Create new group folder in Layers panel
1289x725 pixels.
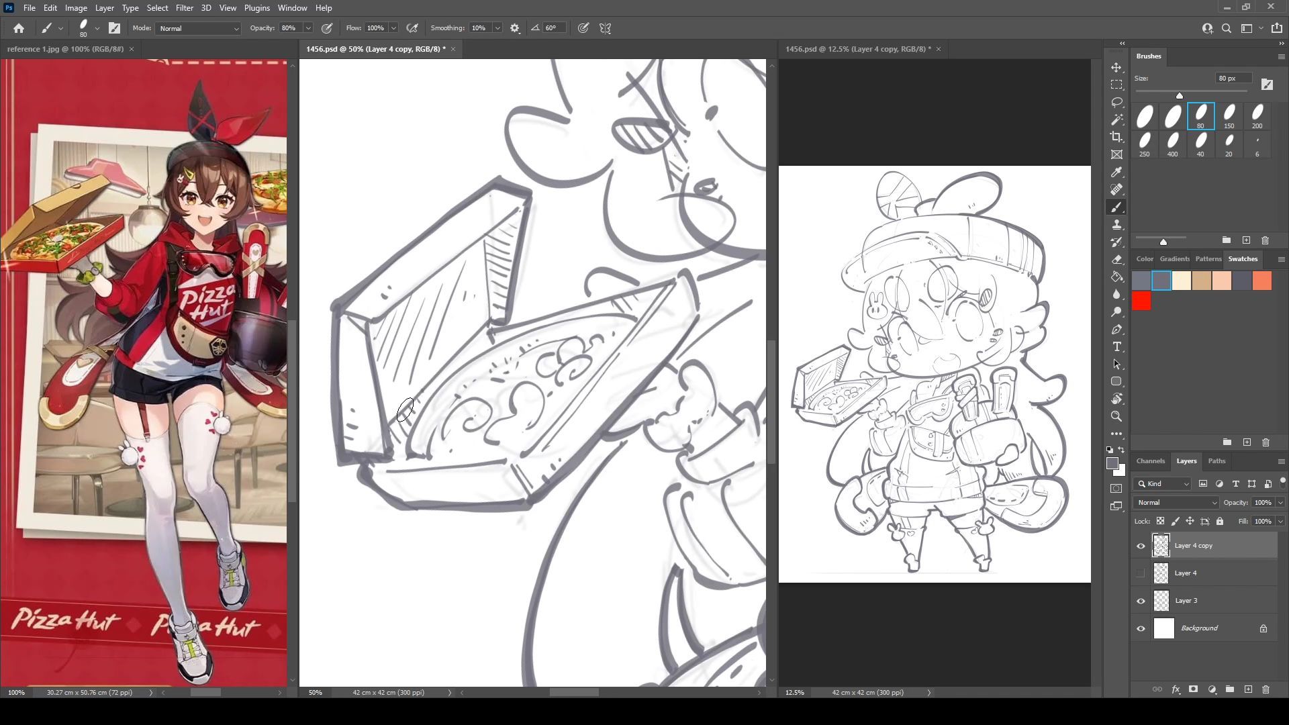(1230, 689)
